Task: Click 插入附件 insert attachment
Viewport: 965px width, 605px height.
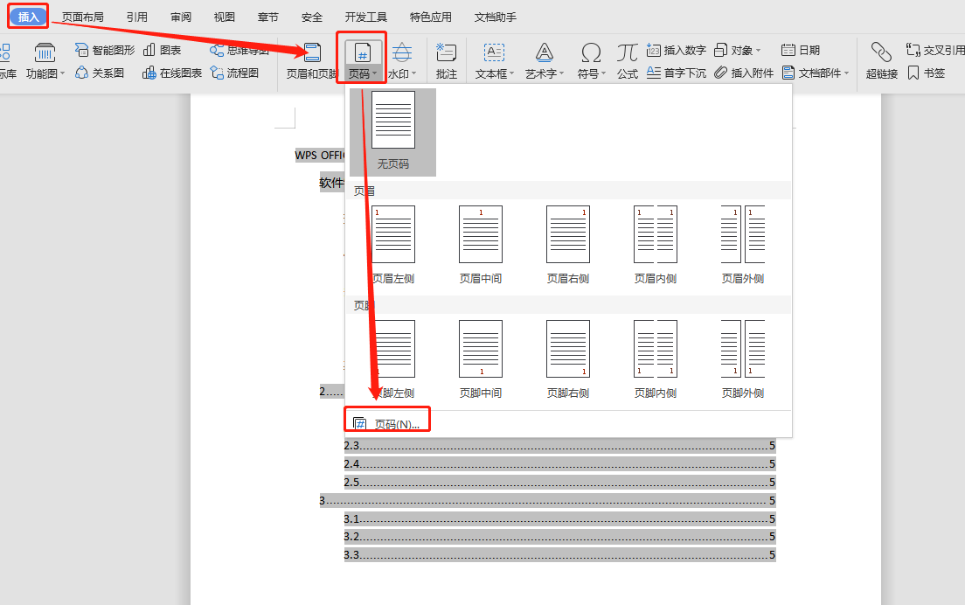Action: 744,73
